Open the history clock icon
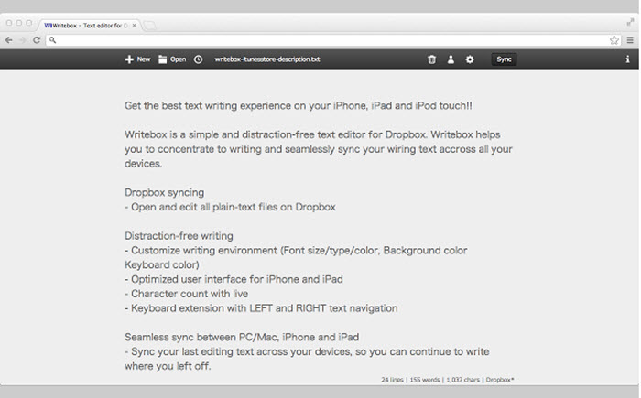This screenshot has width=641, height=398. (199, 59)
